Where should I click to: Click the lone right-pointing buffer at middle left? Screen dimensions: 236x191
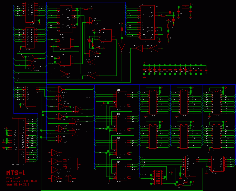(63, 74)
